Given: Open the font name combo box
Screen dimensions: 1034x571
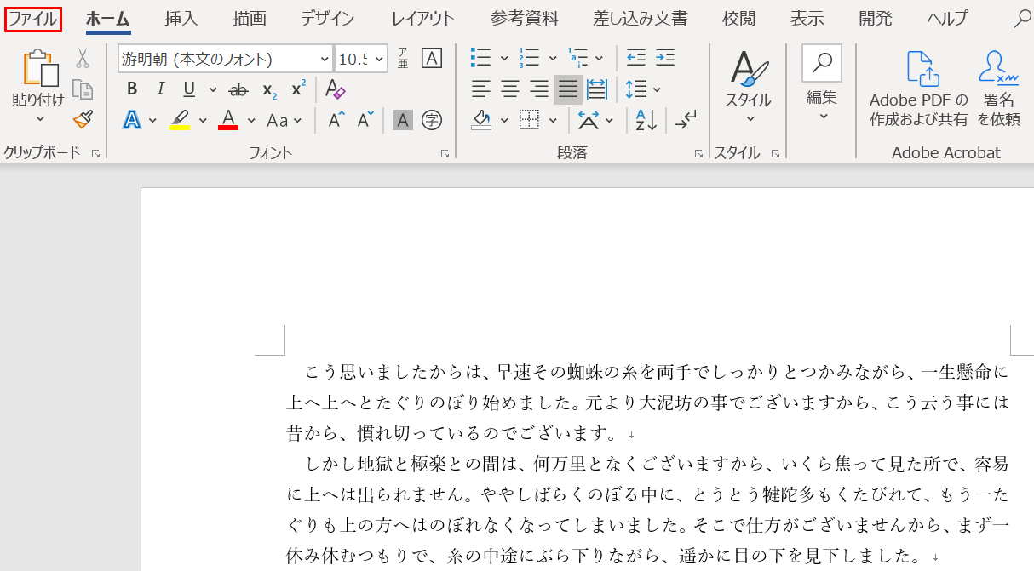Looking at the screenshot, I should pos(226,59).
